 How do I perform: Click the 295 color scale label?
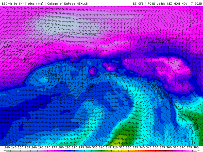coord(81,147)
